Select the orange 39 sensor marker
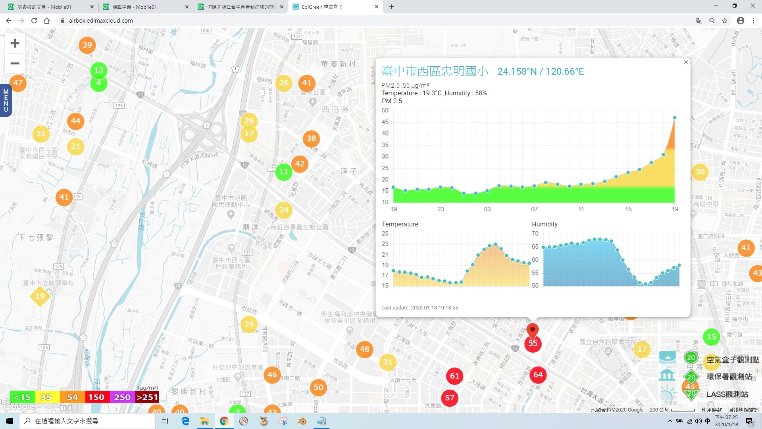The width and height of the screenshot is (762, 429). pyautogui.click(x=87, y=45)
